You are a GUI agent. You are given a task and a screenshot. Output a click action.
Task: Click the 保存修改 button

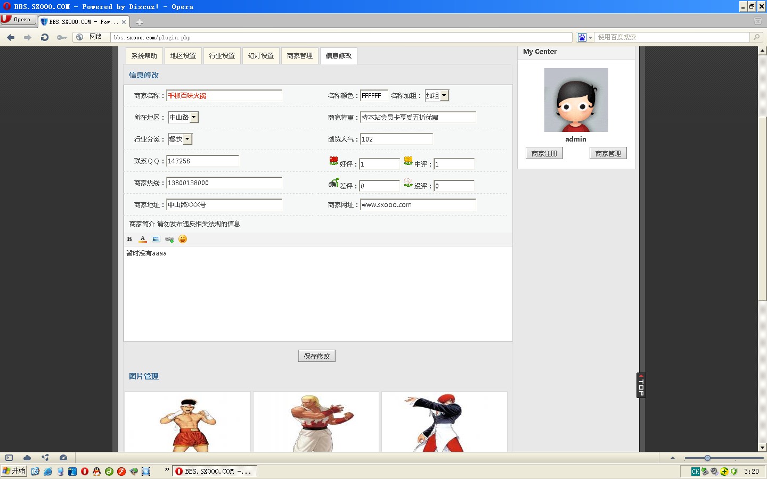pos(317,356)
